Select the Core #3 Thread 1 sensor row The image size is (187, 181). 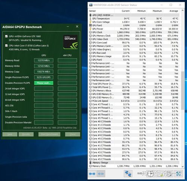(x=134, y=104)
